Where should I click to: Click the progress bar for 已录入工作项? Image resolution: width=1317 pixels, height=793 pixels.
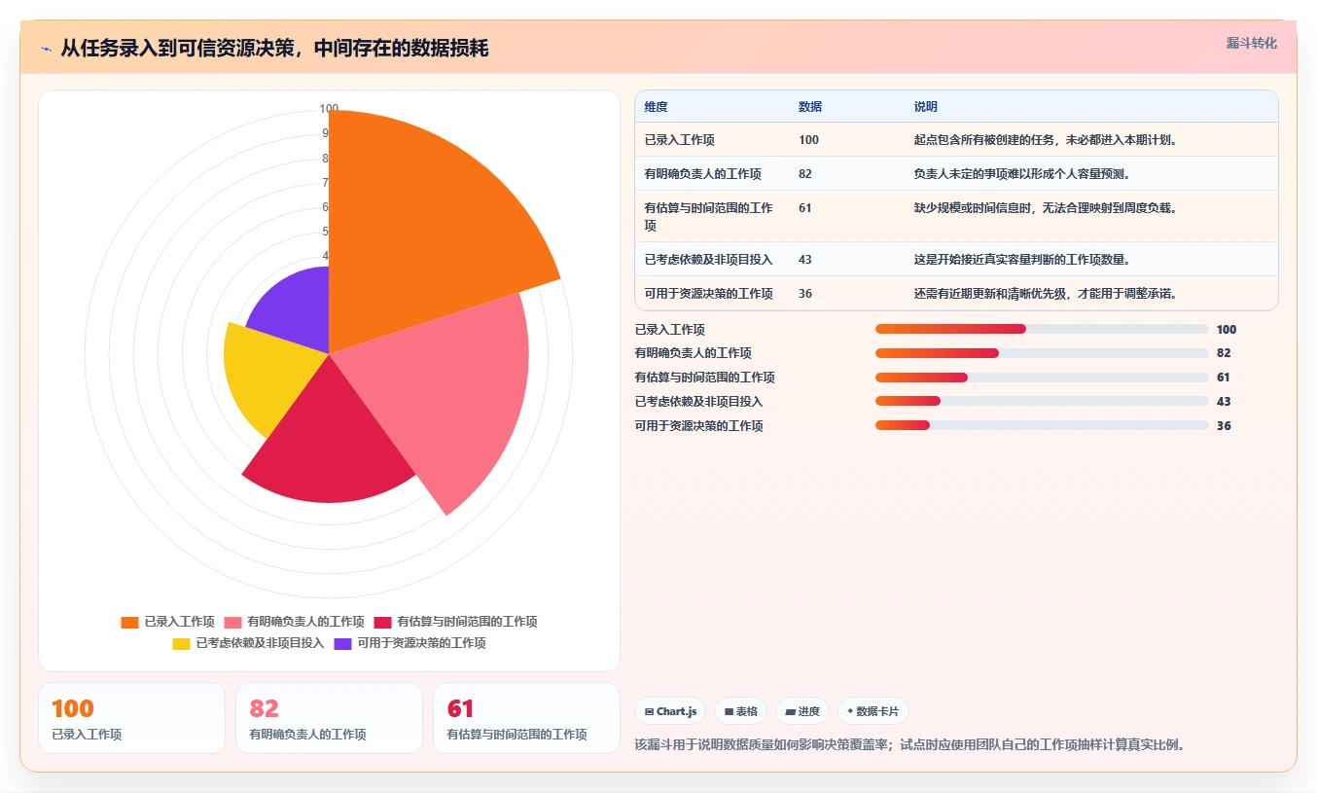pos(1042,329)
